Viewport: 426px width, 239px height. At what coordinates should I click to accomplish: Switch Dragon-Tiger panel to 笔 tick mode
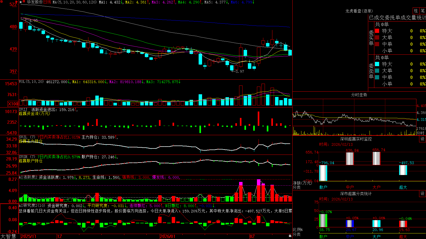tap(423, 11)
